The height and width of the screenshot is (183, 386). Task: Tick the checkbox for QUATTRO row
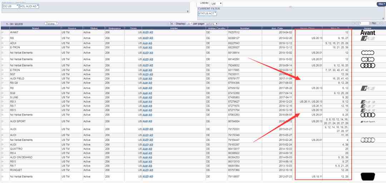point(3,149)
